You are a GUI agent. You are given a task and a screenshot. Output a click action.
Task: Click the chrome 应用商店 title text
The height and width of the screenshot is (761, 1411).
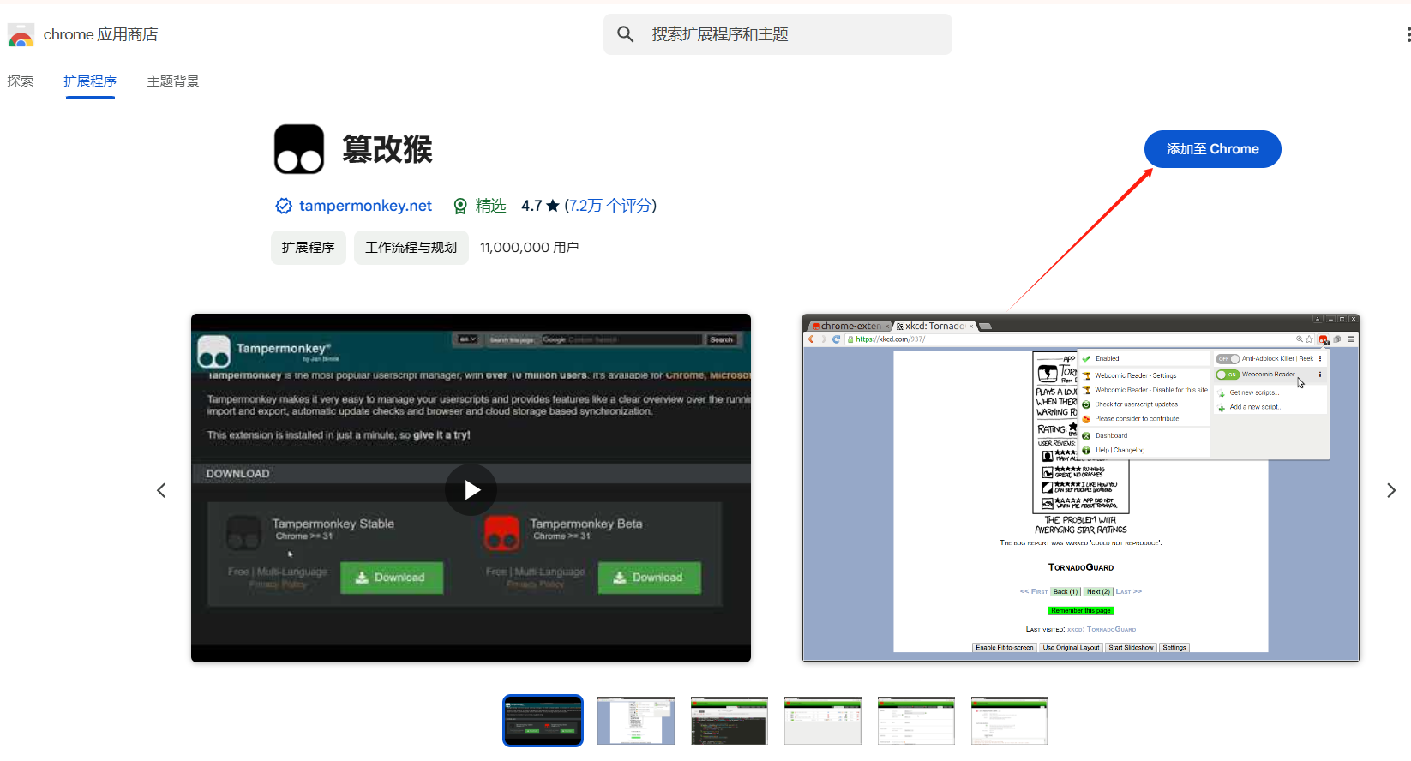[x=100, y=34]
